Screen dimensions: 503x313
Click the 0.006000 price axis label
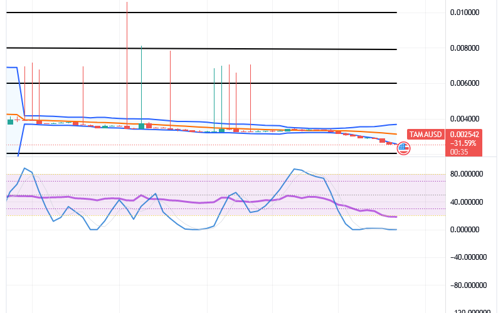(465, 83)
